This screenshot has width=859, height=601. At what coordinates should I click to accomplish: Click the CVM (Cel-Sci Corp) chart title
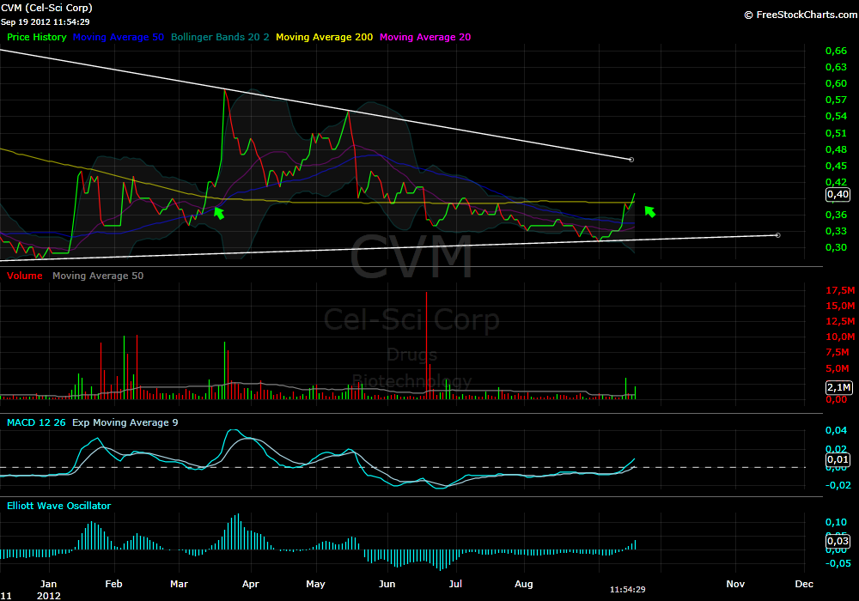coord(46,8)
